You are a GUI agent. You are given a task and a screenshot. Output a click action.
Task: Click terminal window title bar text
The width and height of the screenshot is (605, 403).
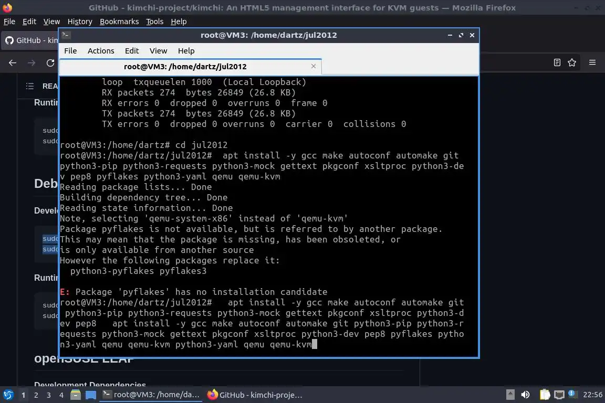pos(268,35)
